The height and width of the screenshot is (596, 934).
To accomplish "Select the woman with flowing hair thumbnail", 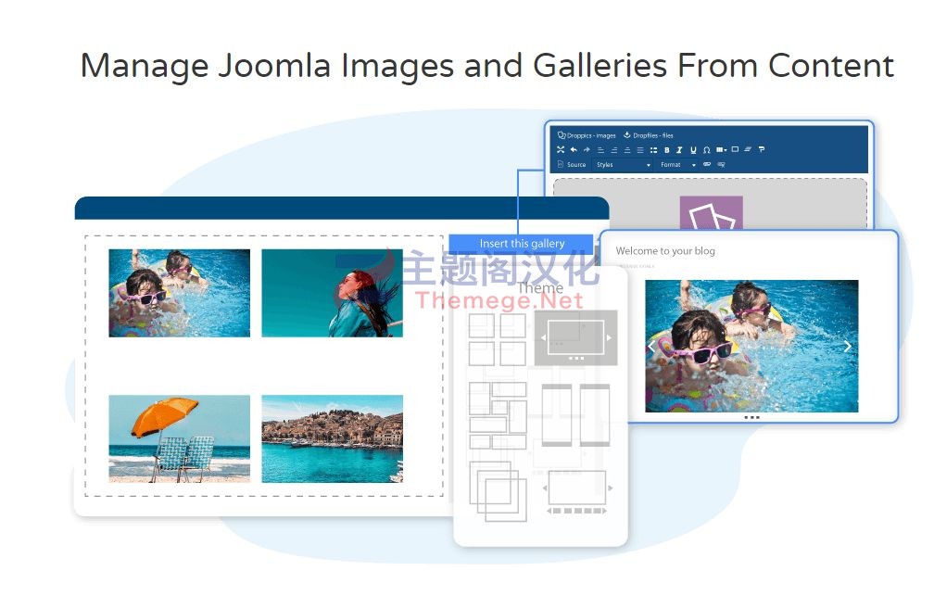I will click(333, 293).
